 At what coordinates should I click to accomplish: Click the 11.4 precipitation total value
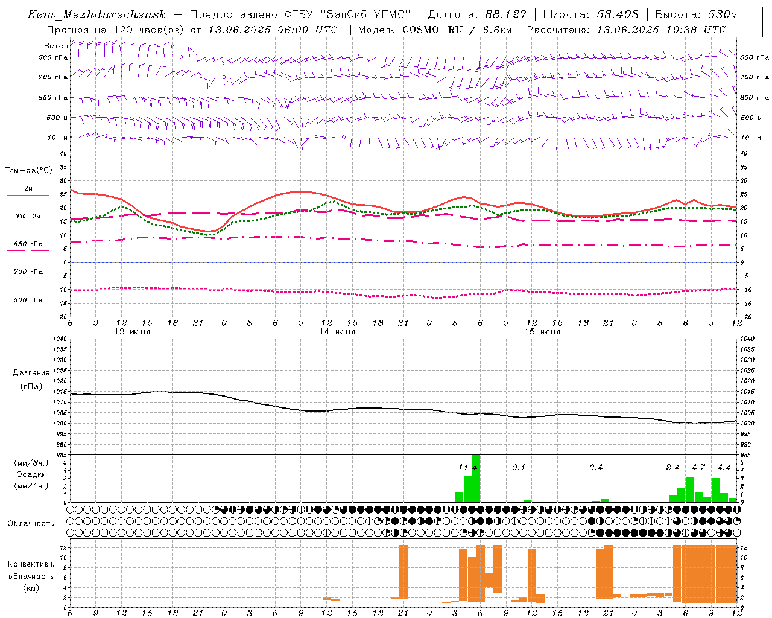(x=468, y=468)
